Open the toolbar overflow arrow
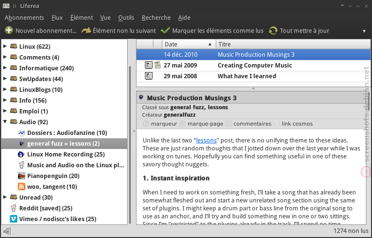Image resolution: width=372 pixels, height=238 pixels. point(364,31)
